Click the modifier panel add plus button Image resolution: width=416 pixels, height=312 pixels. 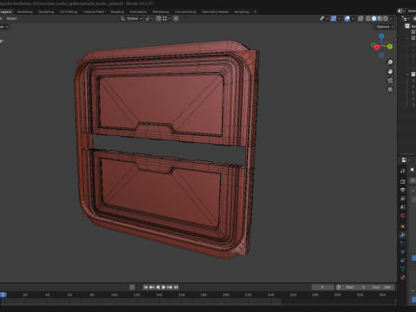coord(413,180)
